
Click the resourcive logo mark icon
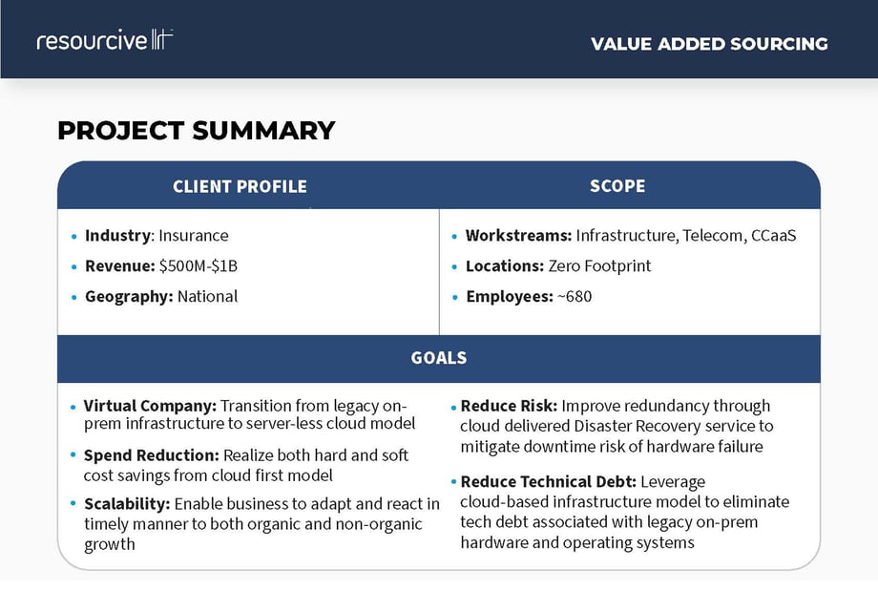[x=162, y=40]
